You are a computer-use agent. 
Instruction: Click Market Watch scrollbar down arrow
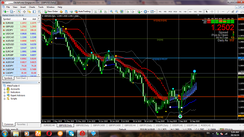(x=39, y=75)
